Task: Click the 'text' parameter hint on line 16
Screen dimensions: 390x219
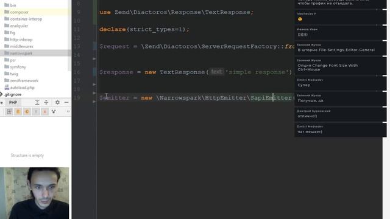Action: pyautogui.click(x=217, y=72)
